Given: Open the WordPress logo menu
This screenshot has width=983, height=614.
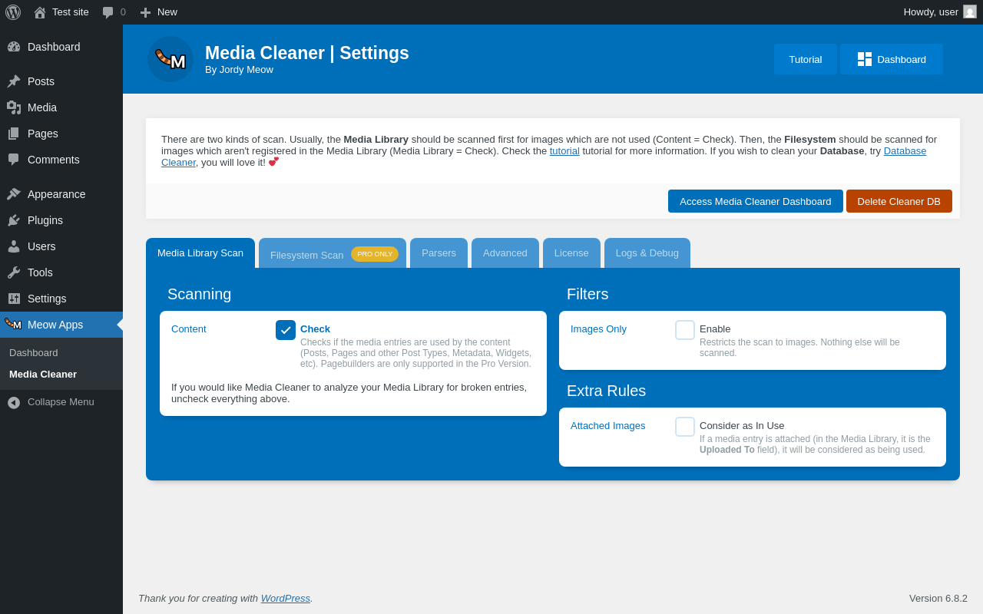Looking at the screenshot, I should (x=13, y=12).
